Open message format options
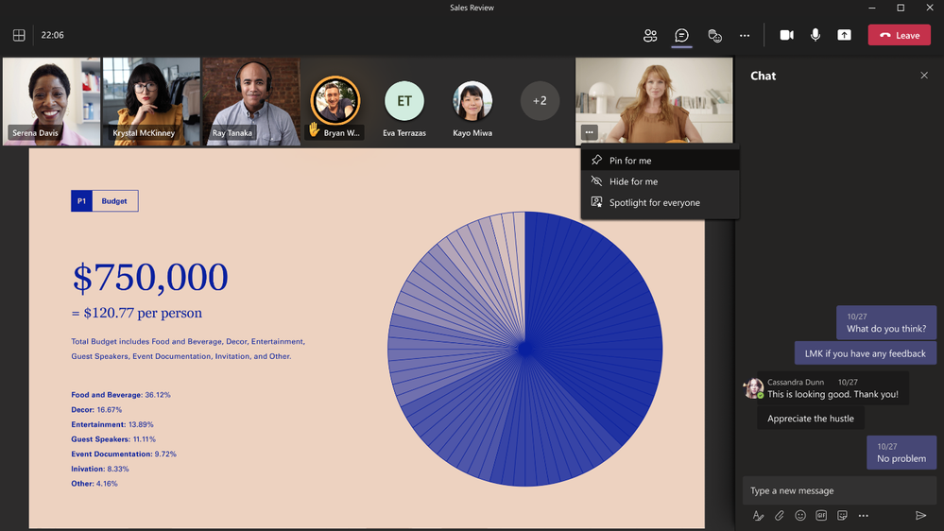The height and width of the screenshot is (531, 944). [758, 515]
